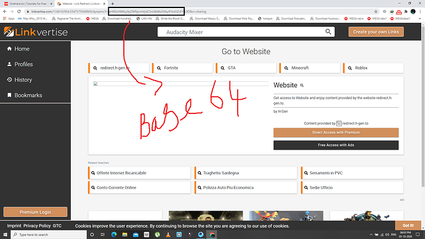Open Task View on the taskbar

point(103,235)
